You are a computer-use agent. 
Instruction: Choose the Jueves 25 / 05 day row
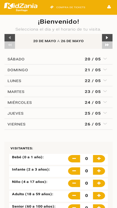59,113
